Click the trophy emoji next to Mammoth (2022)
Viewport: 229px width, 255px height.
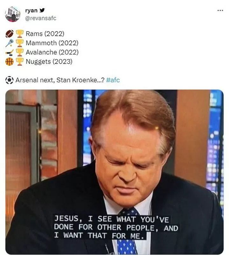click(19, 43)
